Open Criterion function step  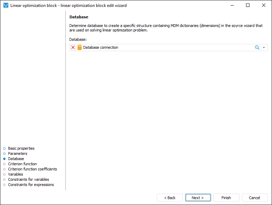coord(22,164)
